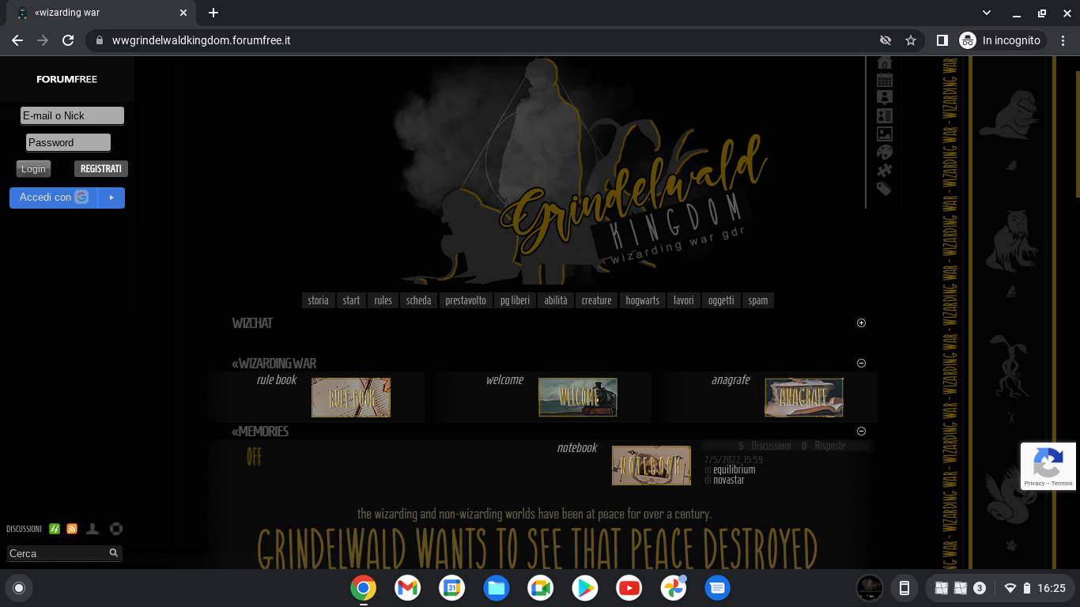Open Google Photos from the shelf
Screen dimensions: 1080x607
(x=674, y=588)
